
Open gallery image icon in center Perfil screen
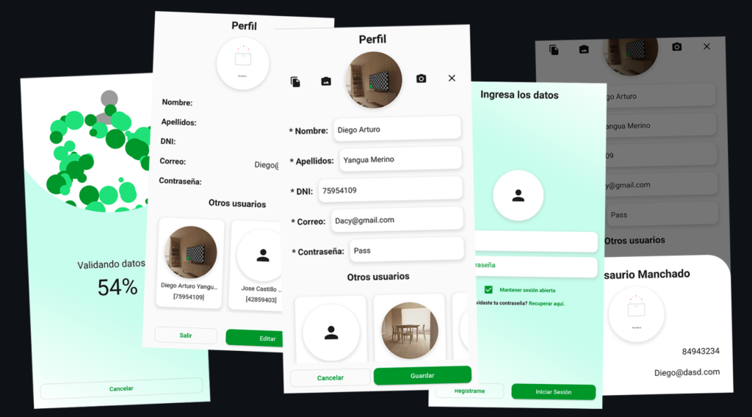(326, 81)
